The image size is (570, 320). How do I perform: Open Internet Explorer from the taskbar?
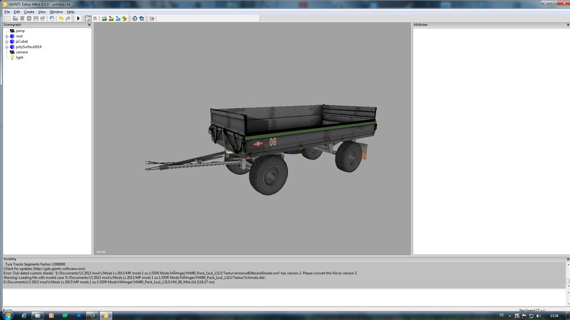coord(24,316)
